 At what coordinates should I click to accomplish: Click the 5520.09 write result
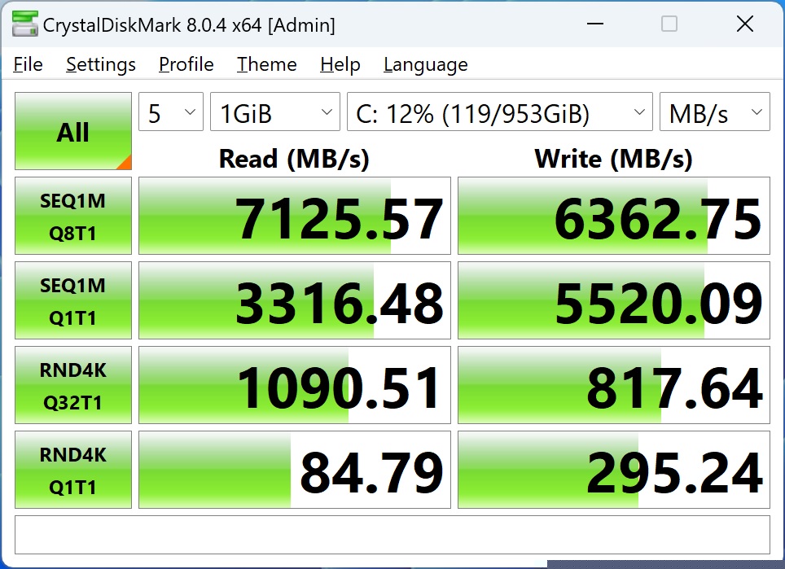[x=614, y=300]
